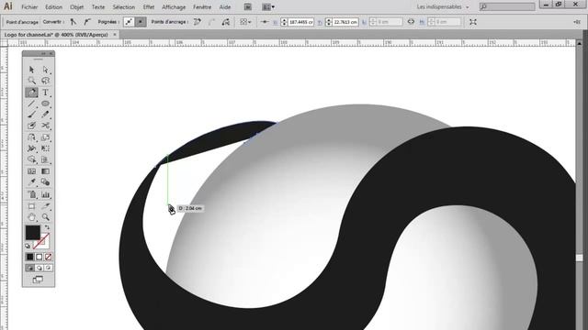The image size is (588, 330).
Task: Choose the Rotate tool
Action: click(31, 137)
